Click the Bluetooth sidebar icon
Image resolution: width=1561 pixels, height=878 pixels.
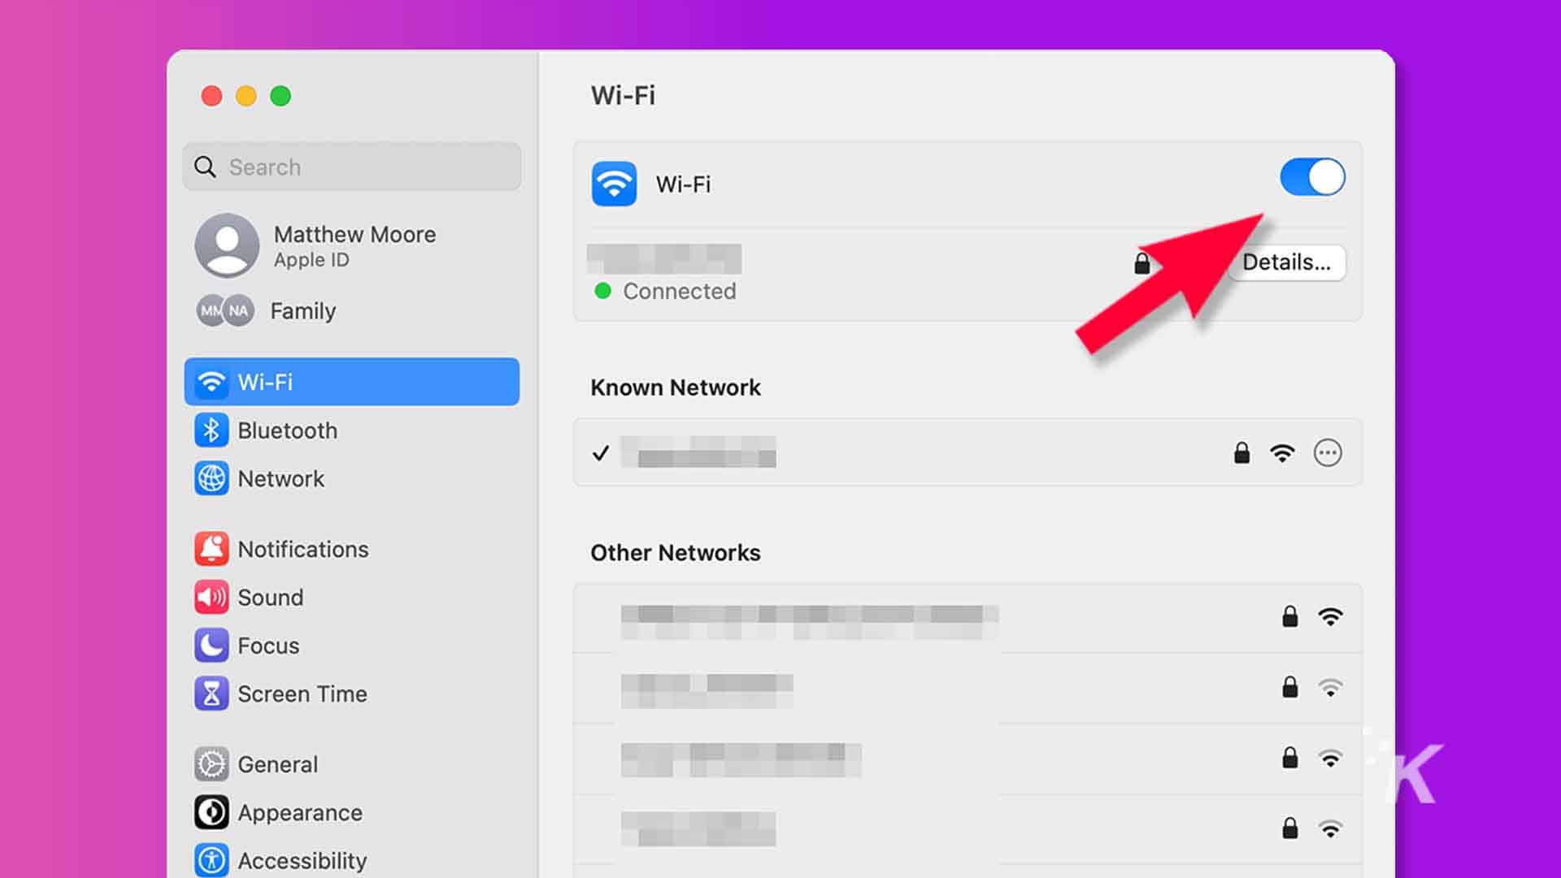tap(210, 428)
